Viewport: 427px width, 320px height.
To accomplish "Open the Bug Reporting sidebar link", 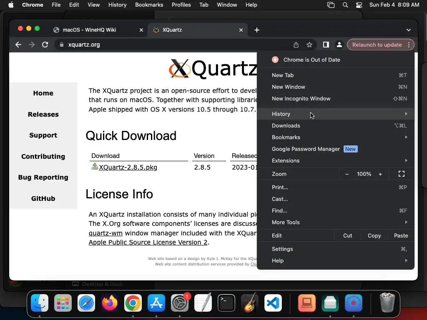I will [43, 177].
